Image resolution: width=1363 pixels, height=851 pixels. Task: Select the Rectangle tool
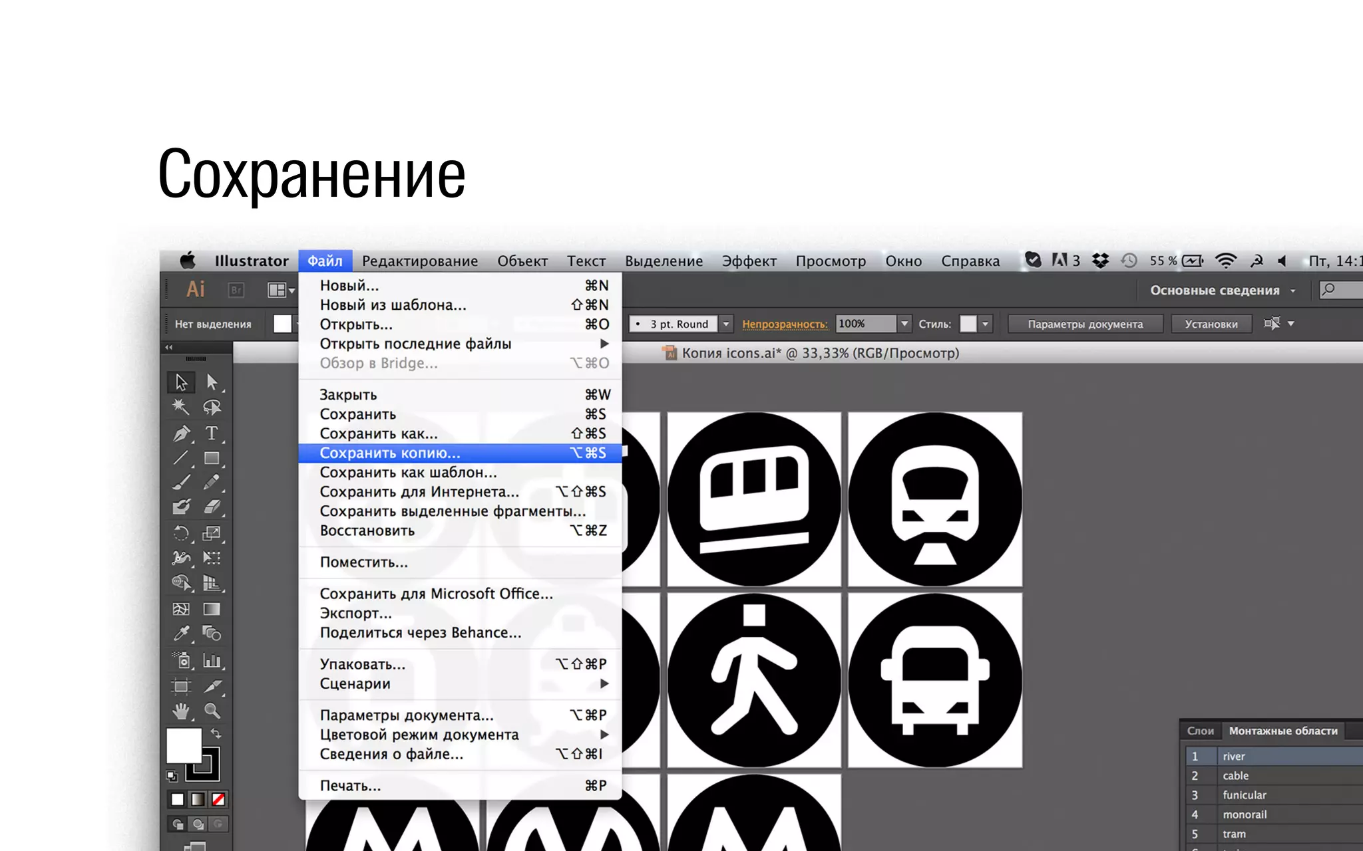212,458
